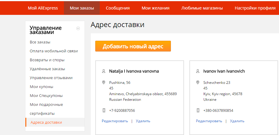Switch to Мои желания tab

point(155,8)
